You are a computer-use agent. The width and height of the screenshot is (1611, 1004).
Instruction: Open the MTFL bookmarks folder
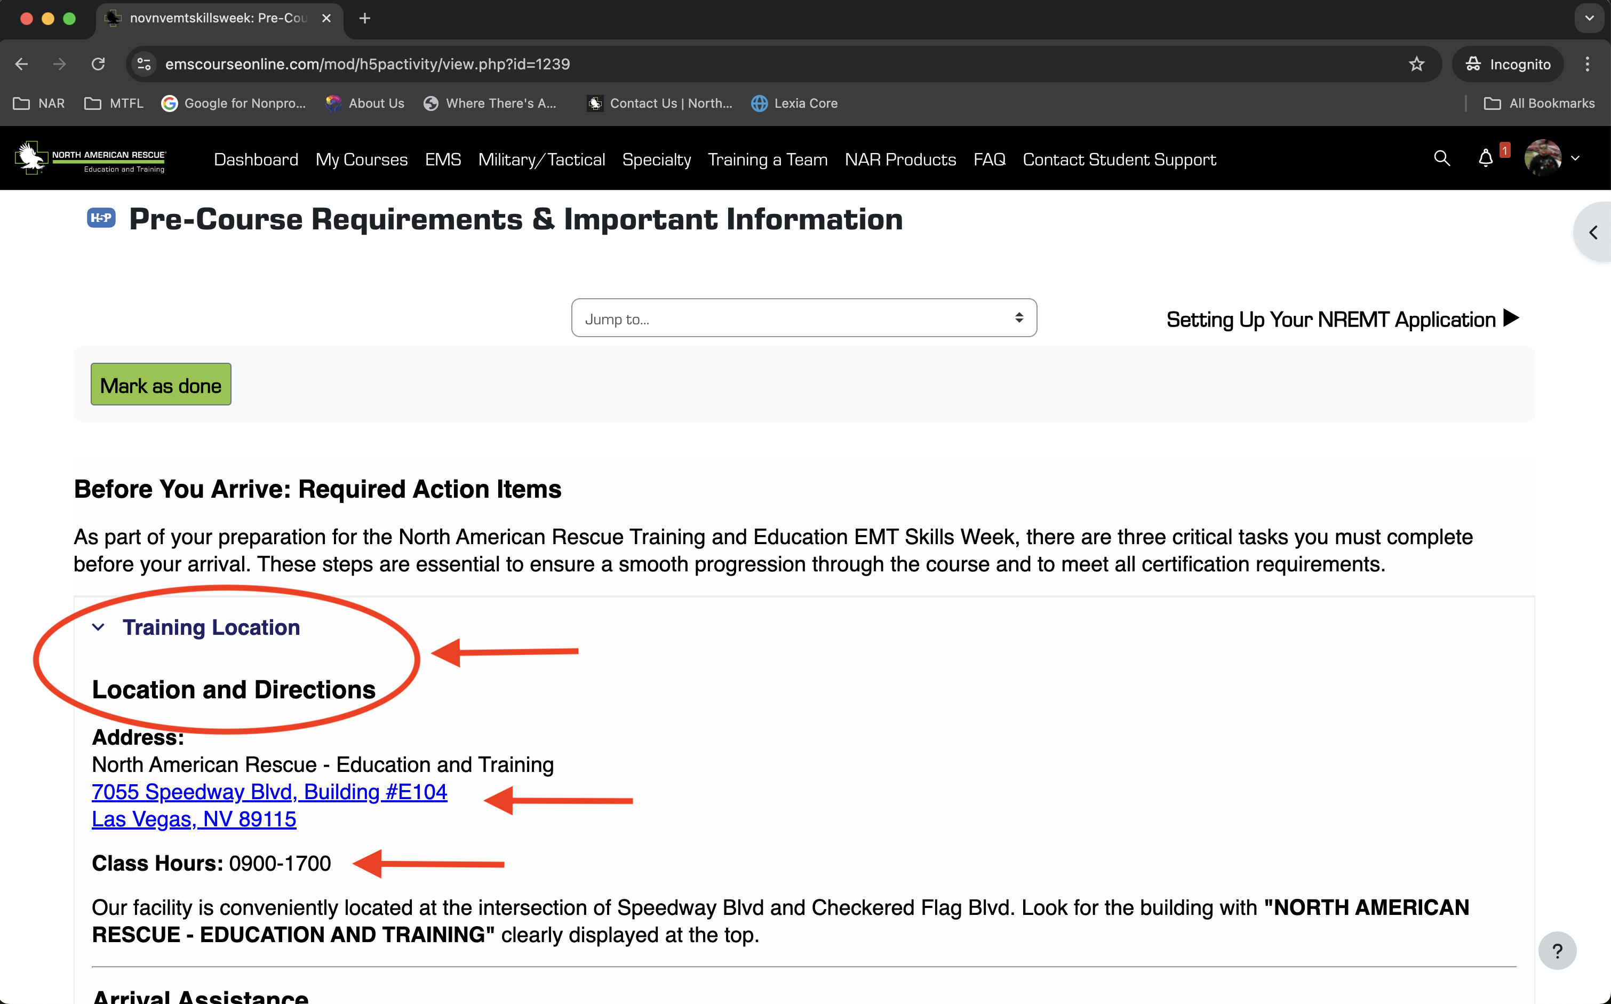tap(114, 103)
